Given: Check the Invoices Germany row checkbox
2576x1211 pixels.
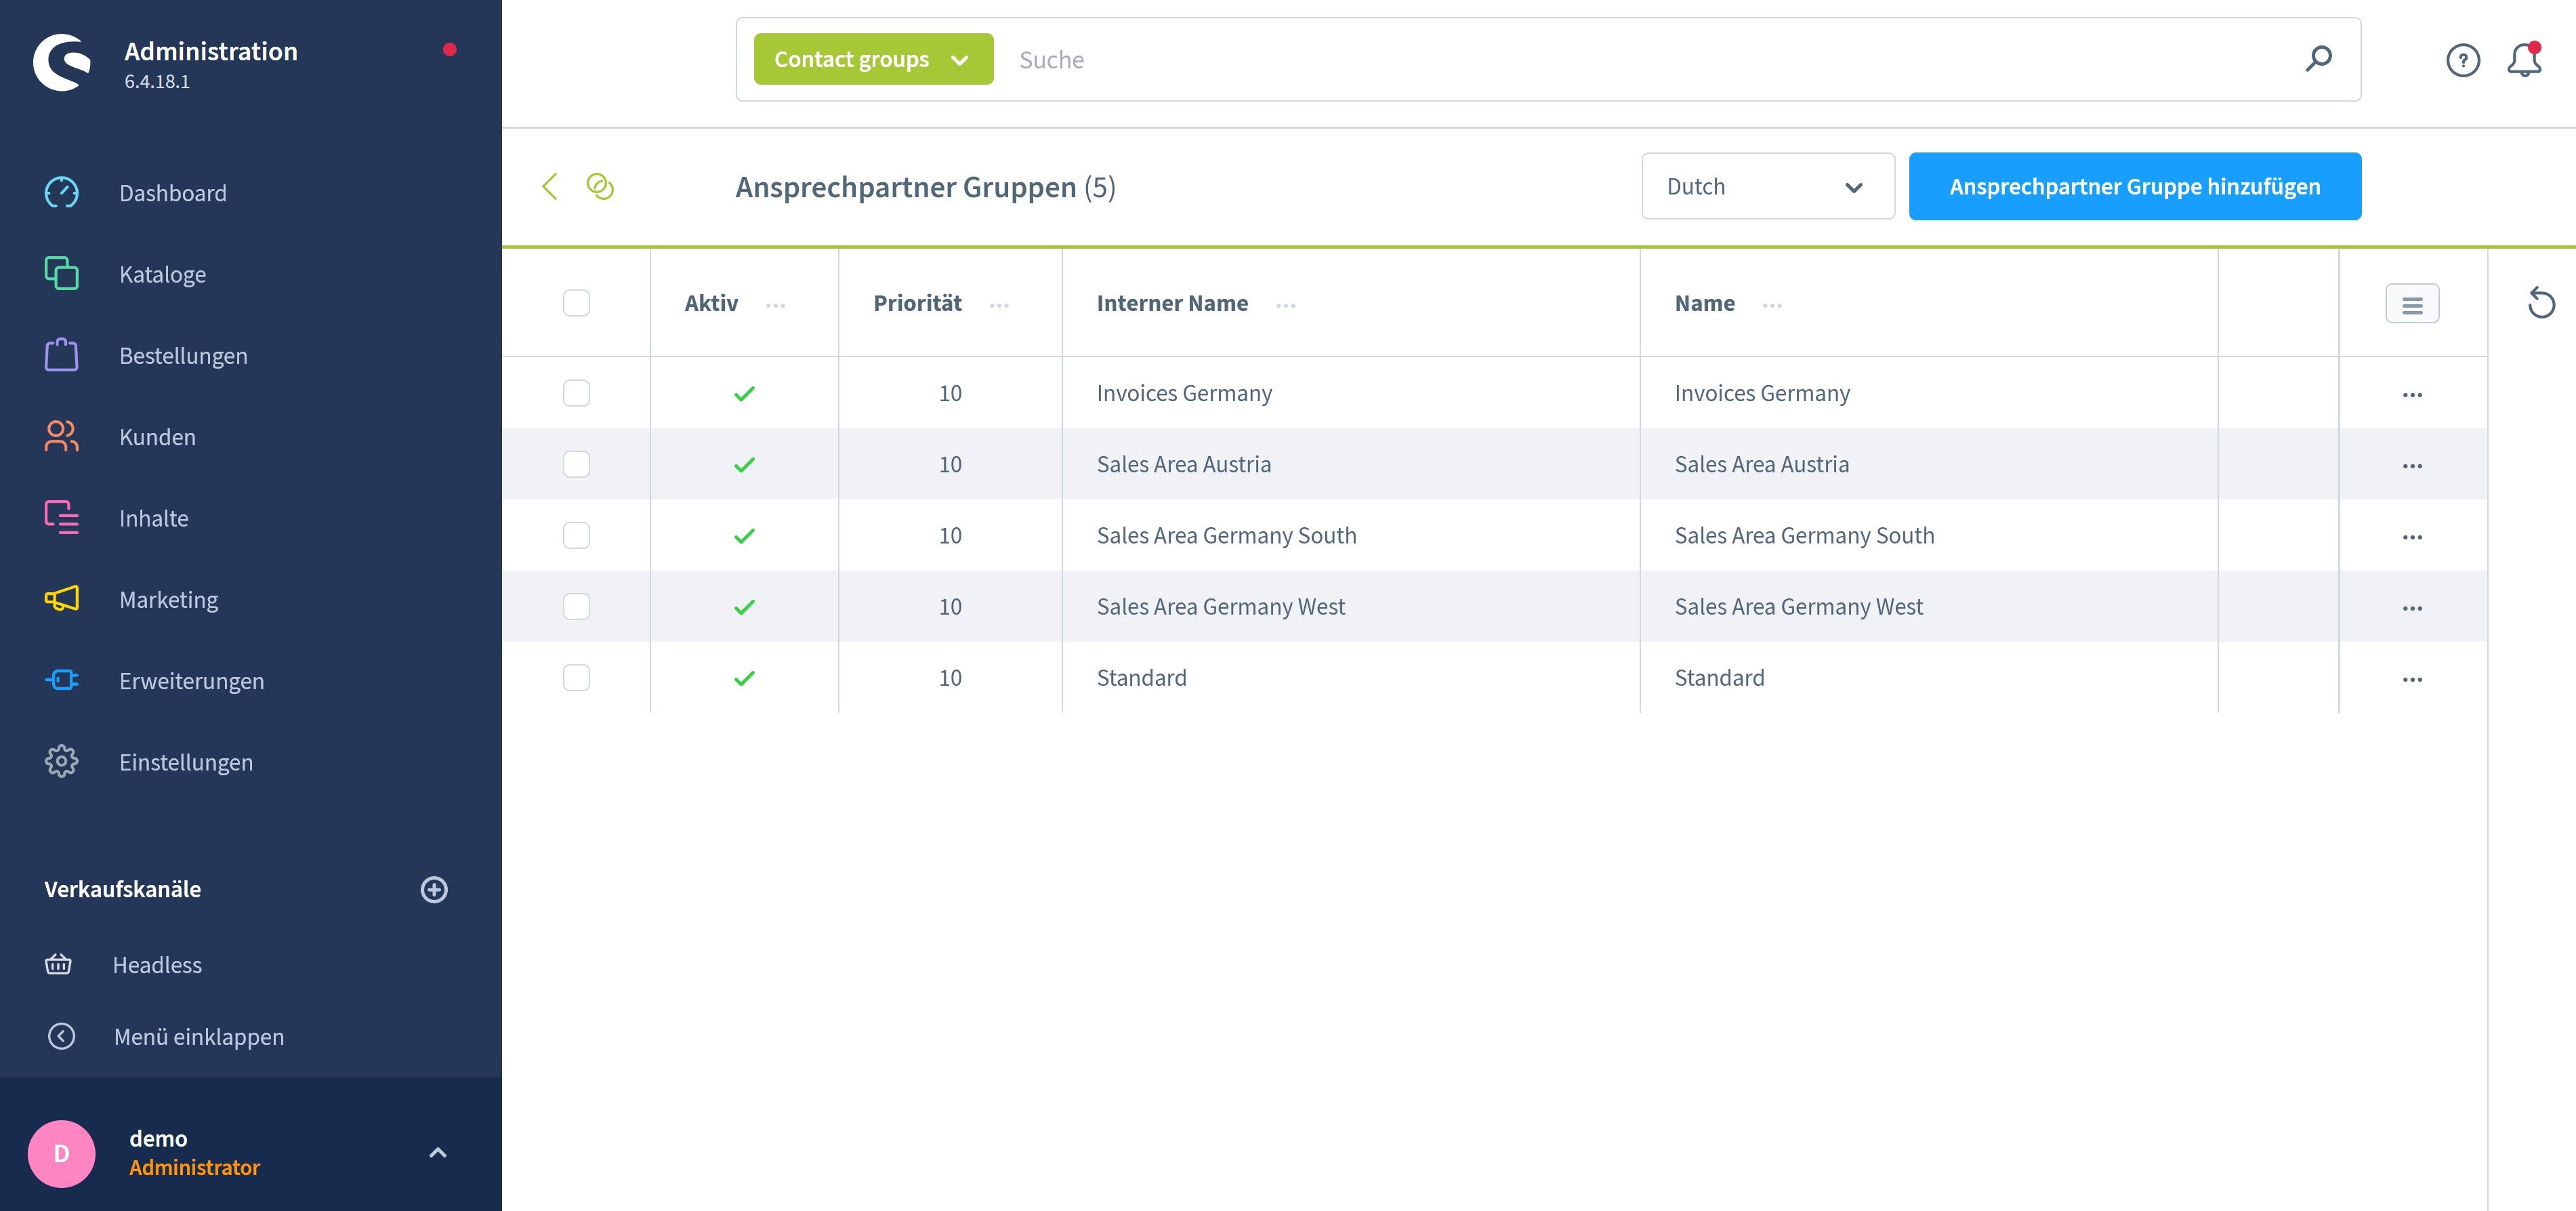Looking at the screenshot, I should tap(576, 393).
